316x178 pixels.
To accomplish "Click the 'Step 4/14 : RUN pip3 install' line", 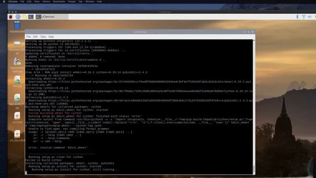I will (x=86, y=72).
